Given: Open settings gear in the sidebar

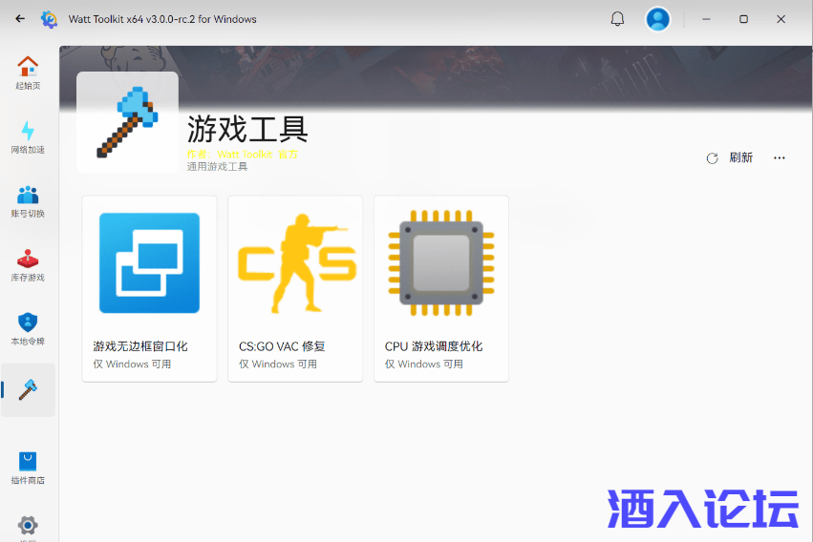Looking at the screenshot, I should [28, 525].
